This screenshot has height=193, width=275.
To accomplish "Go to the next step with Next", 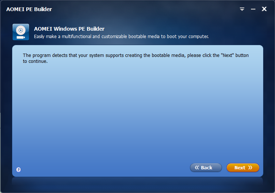I will coord(243,167).
